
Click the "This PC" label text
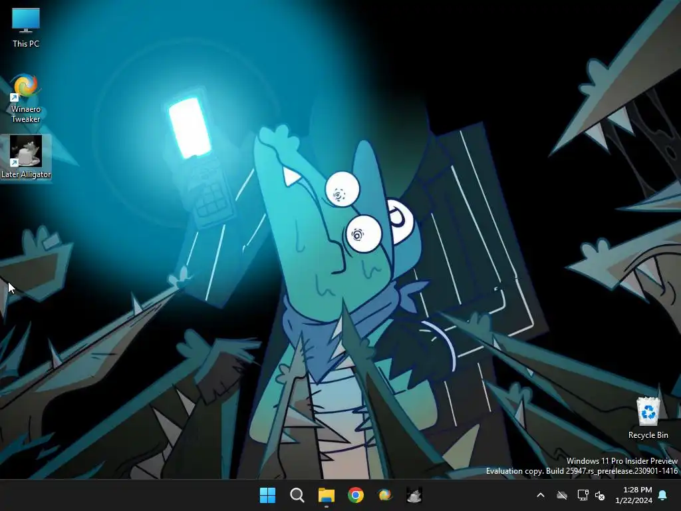pos(26,44)
